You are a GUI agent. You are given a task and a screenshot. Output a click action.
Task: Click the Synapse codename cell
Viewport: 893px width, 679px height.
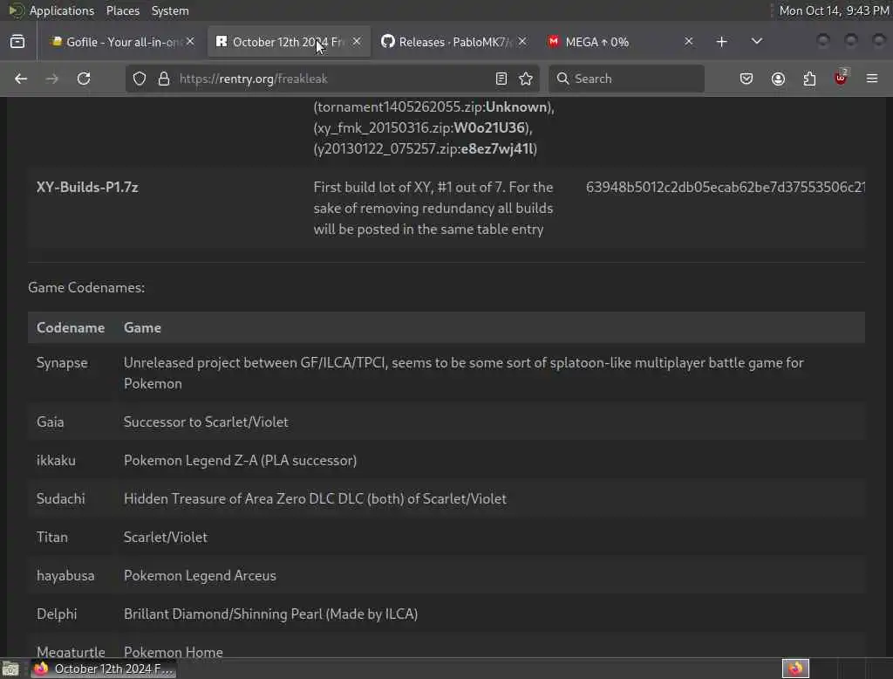pyautogui.click(x=62, y=363)
